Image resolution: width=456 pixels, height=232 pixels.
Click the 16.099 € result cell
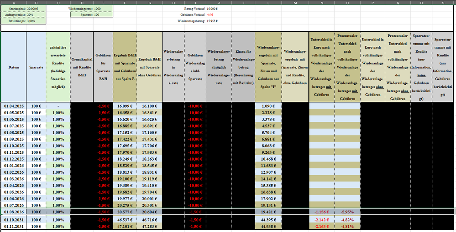click(x=125, y=106)
